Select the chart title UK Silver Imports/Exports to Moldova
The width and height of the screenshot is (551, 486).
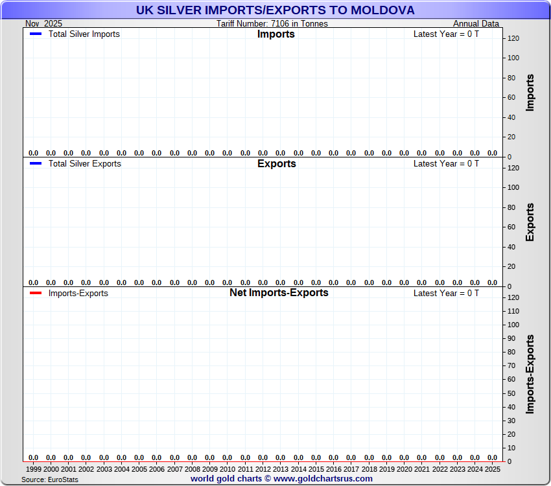275,10
